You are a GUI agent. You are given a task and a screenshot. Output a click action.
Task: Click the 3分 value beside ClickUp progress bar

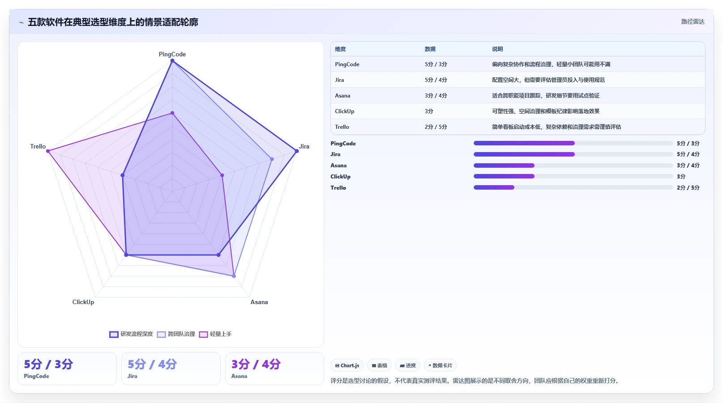pyautogui.click(x=681, y=177)
